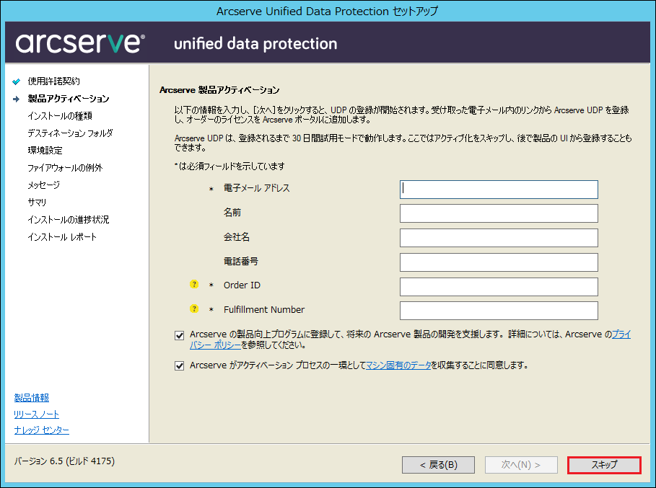Screen dimensions: 656x488
Task: Open the リリース ノート link
Action: click(36, 414)
